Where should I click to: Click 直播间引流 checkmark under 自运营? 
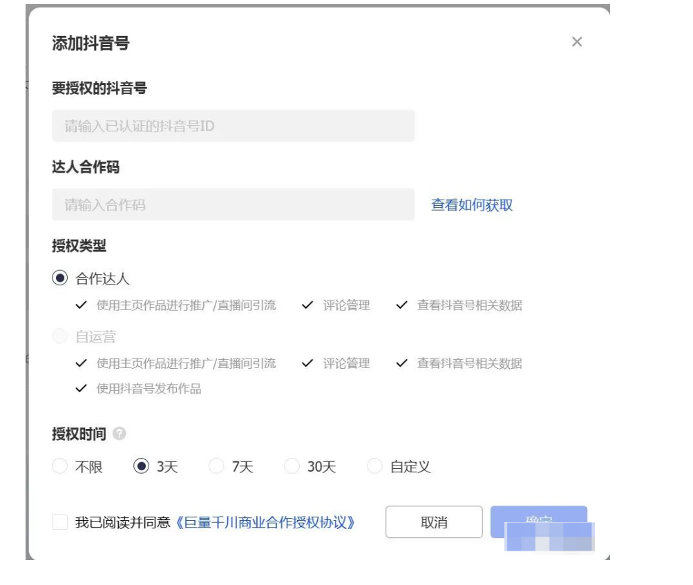click(82, 363)
